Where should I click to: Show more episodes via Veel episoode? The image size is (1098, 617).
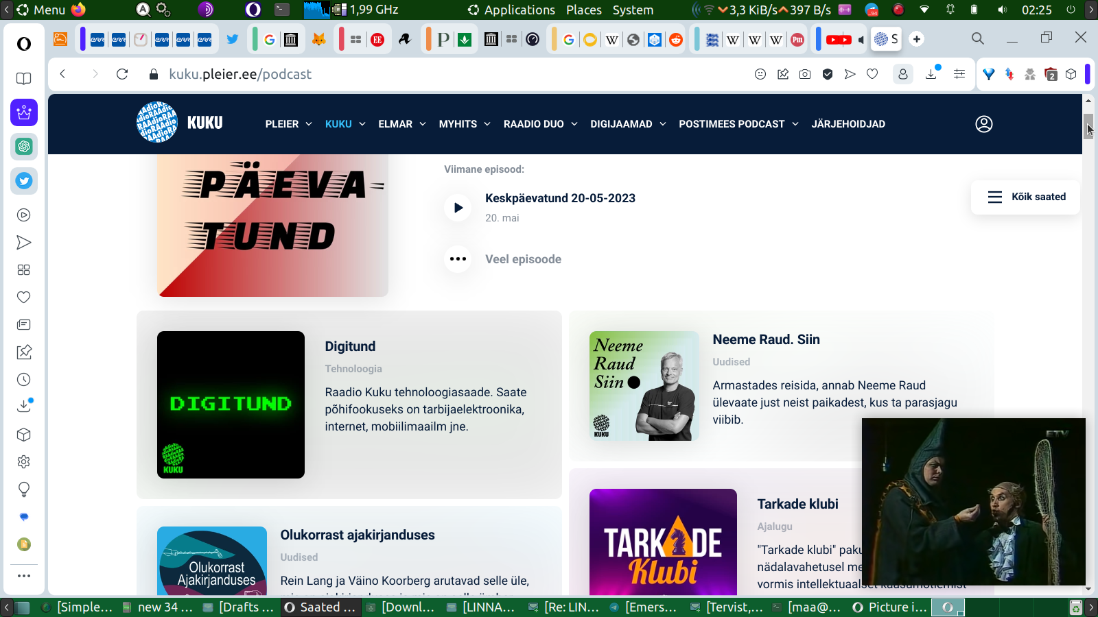(523, 259)
